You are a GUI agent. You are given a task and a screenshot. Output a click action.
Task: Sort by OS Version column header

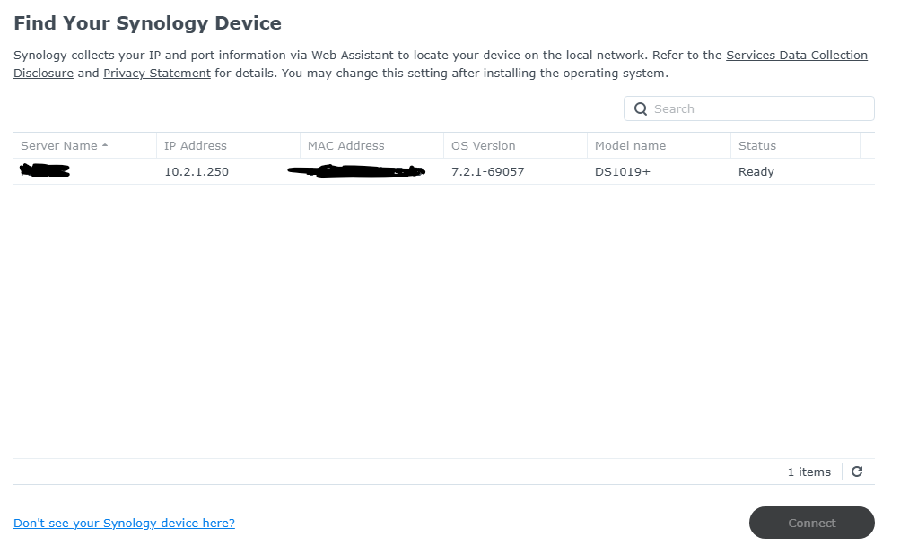515,145
